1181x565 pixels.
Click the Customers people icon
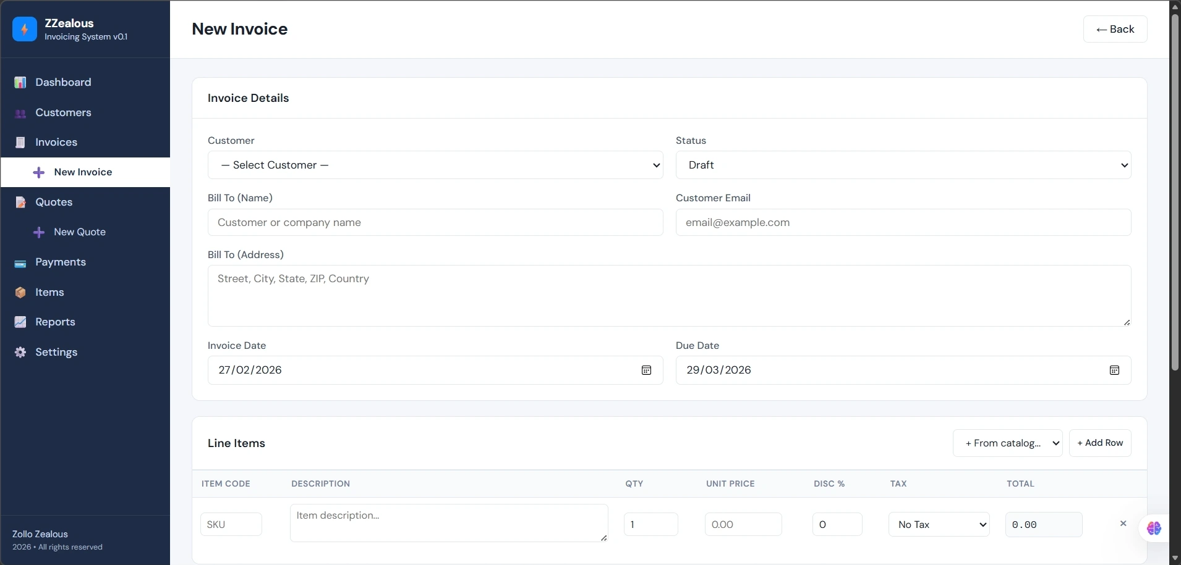point(20,113)
